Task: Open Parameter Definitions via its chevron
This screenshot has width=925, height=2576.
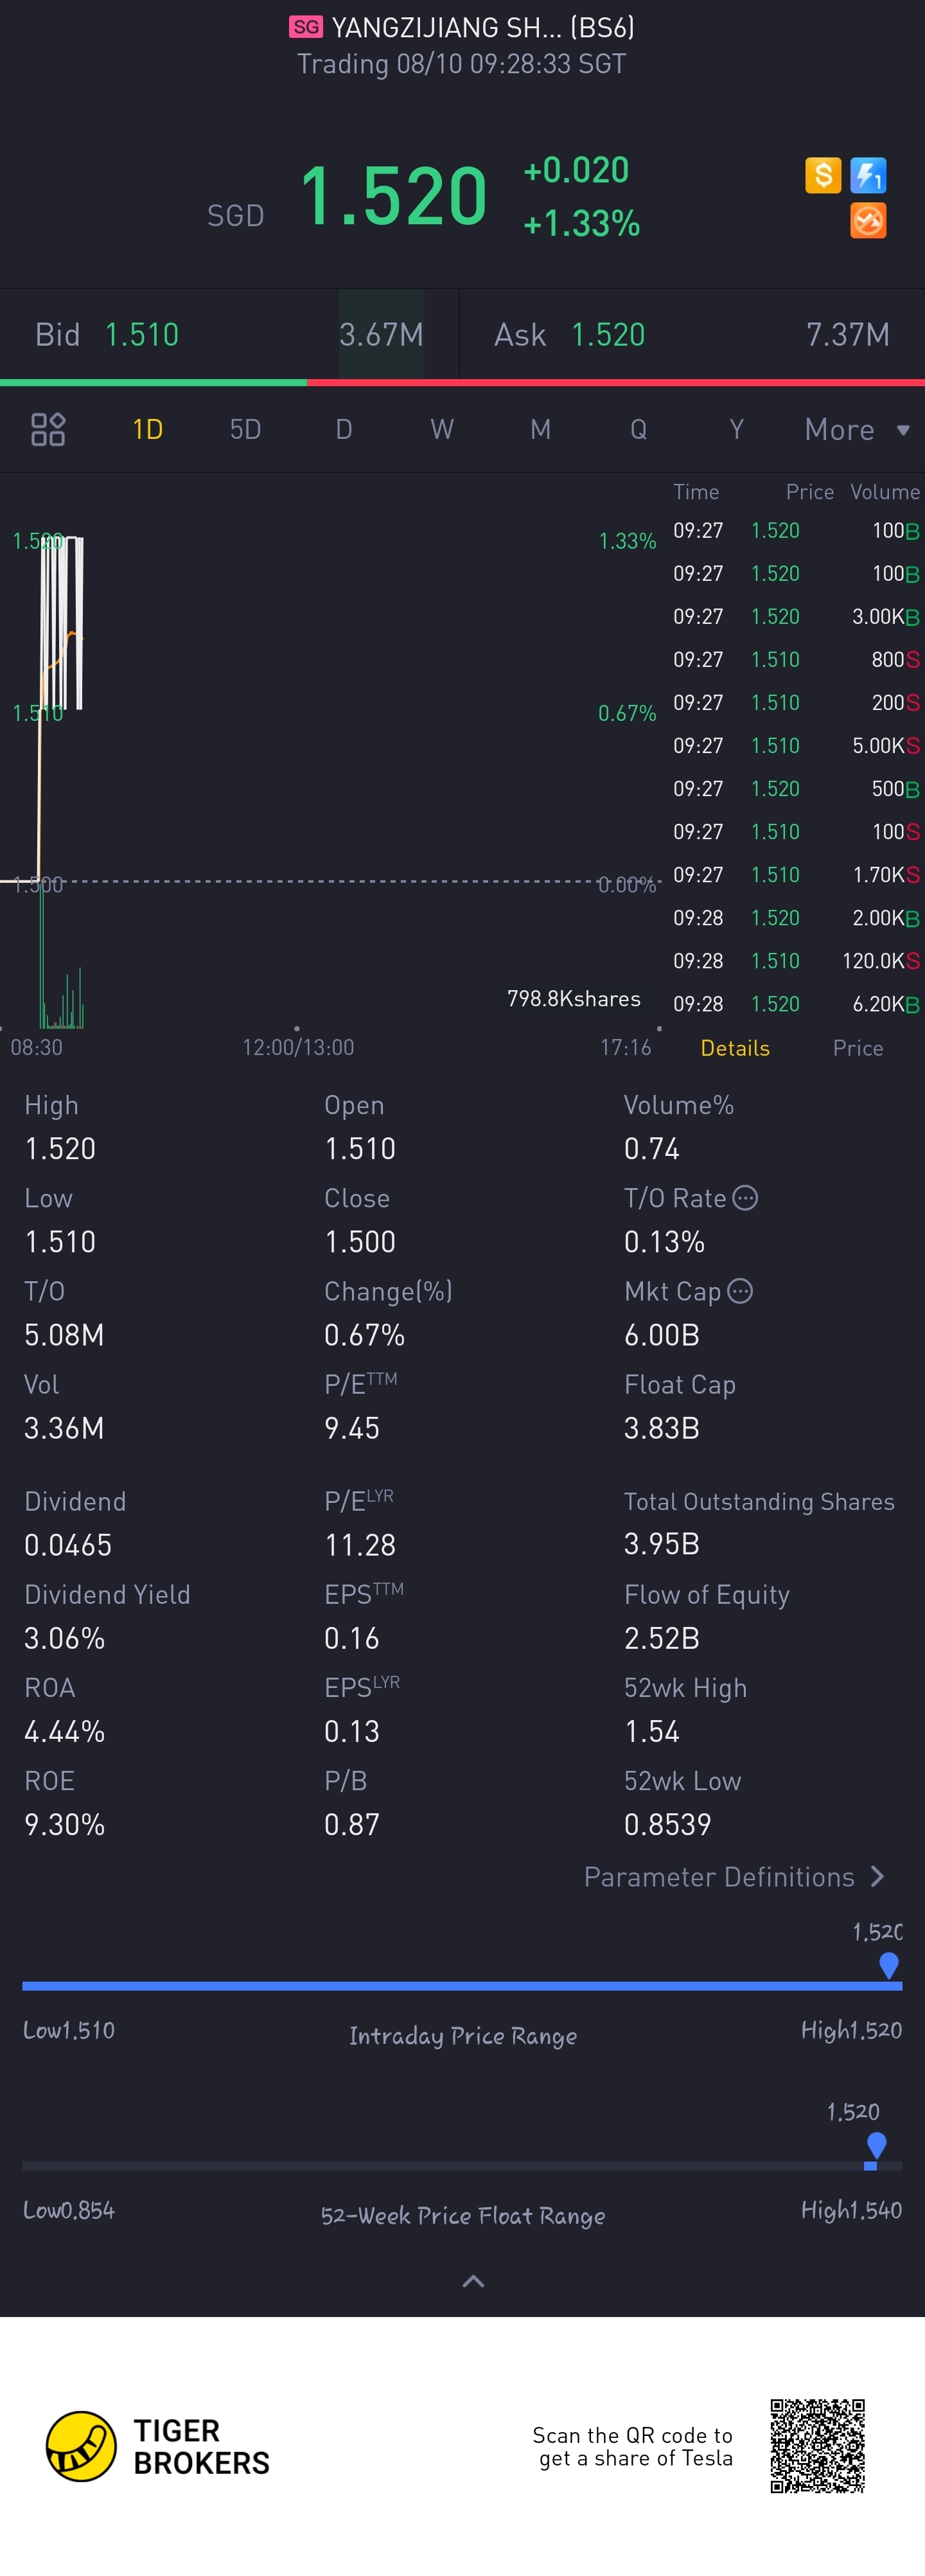Action: click(x=877, y=1876)
